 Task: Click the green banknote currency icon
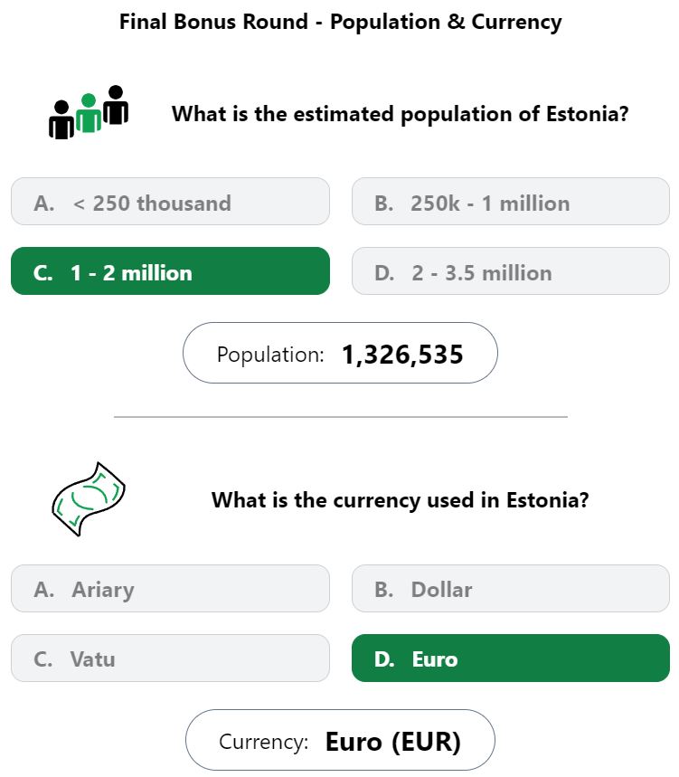pos(89,498)
